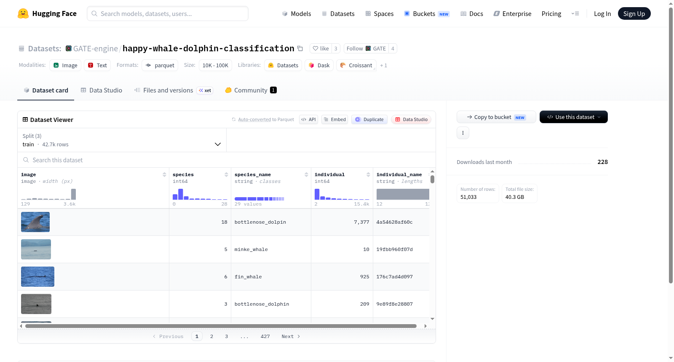This screenshot has width=674, height=362.
Task: Filter by the Text modality tag
Action: 97,65
